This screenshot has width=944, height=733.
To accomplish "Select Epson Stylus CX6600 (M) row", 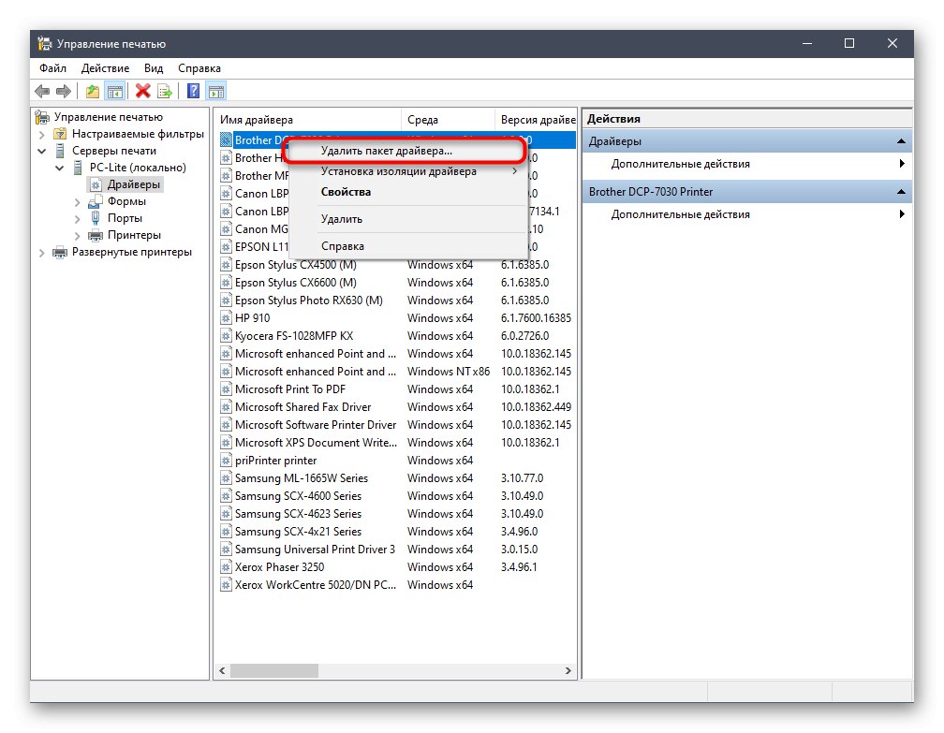I will pyautogui.click(x=395, y=283).
